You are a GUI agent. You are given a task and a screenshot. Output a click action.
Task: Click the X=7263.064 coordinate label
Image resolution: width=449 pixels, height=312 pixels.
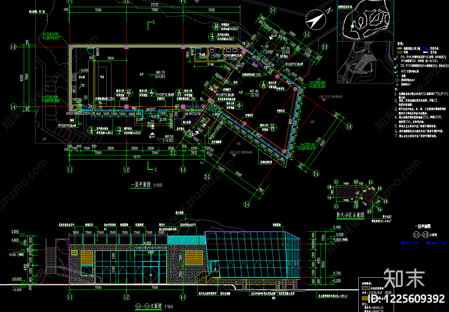(x=313, y=83)
